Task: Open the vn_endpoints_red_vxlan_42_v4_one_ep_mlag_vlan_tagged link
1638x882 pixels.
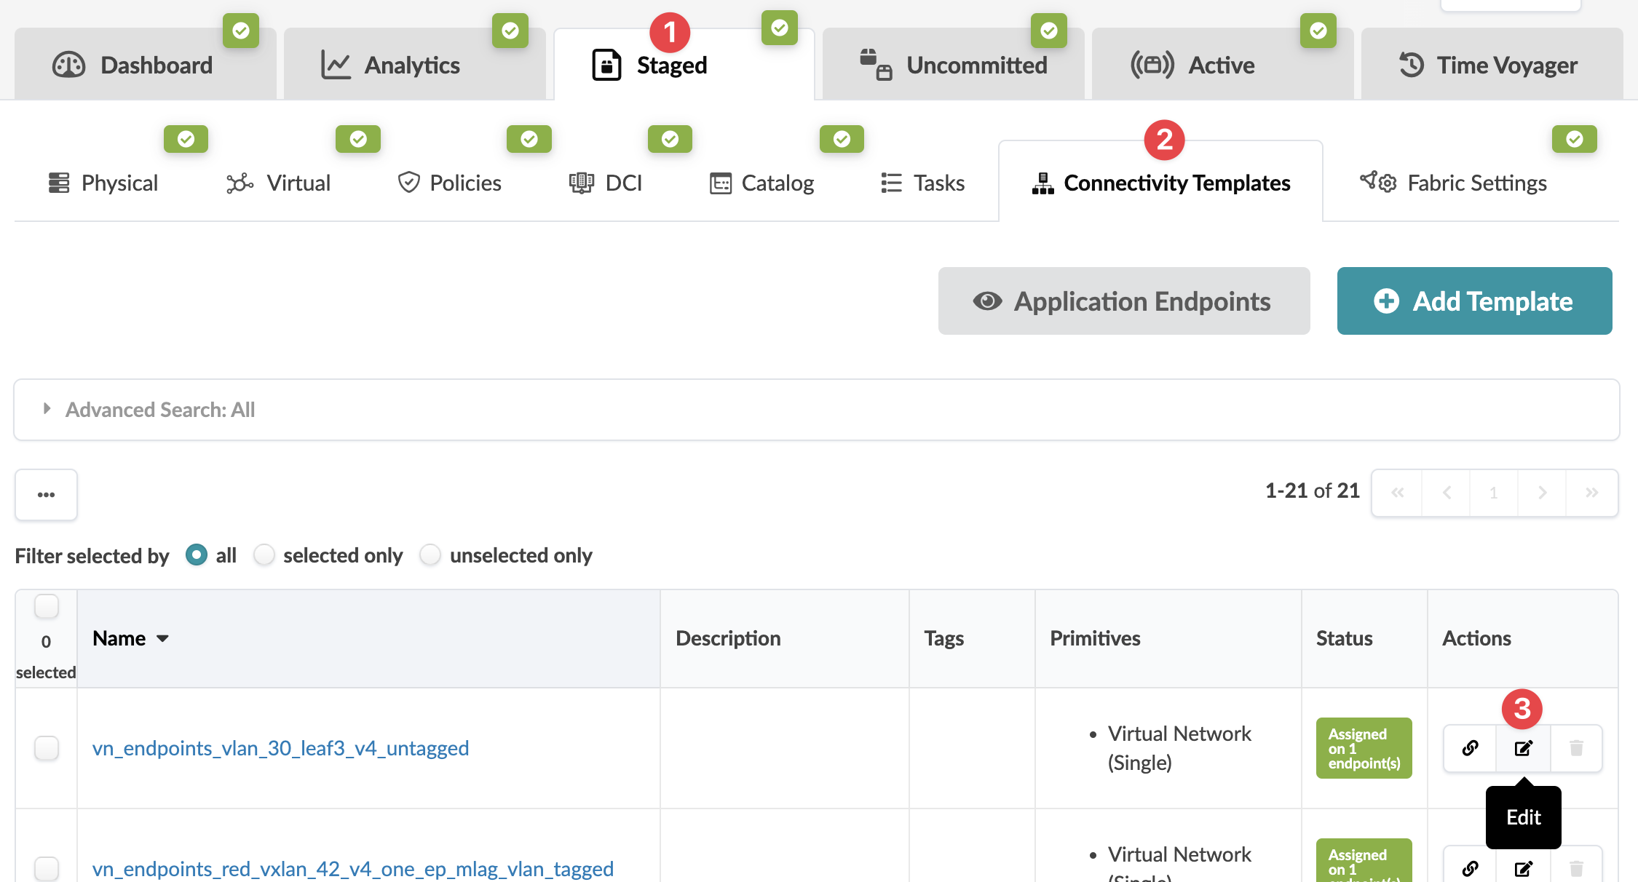Action: coord(353,868)
